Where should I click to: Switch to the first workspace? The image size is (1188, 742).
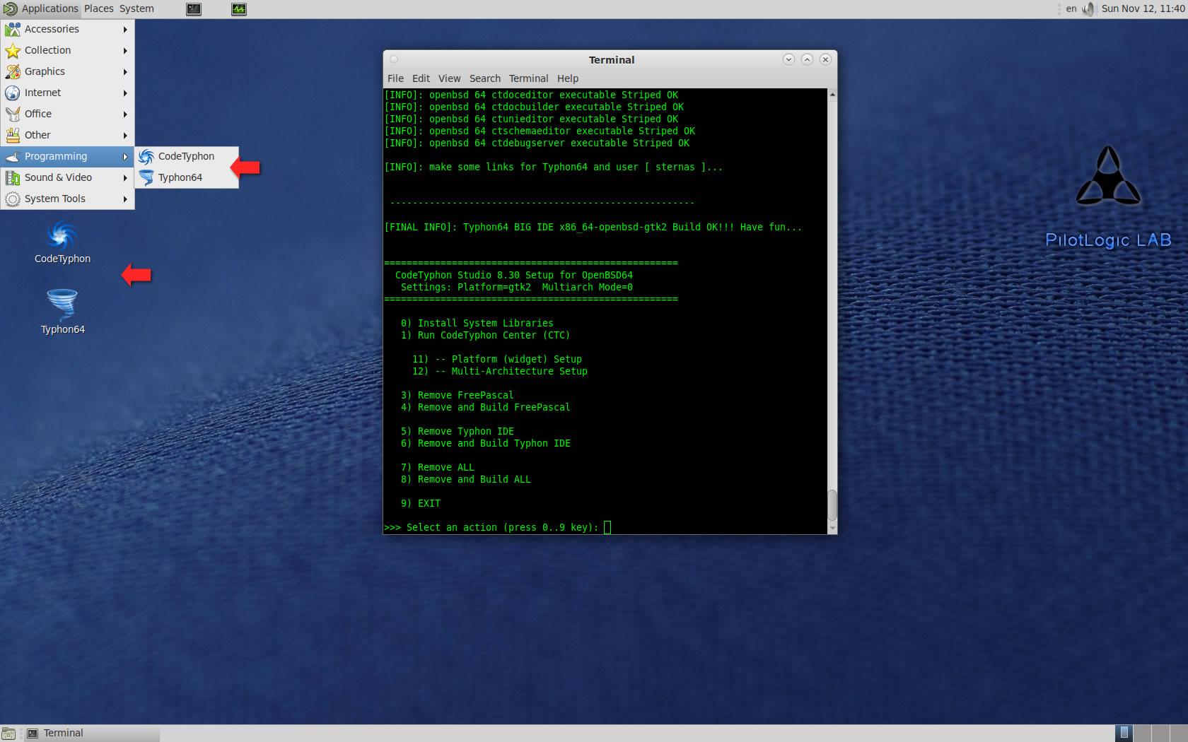(1124, 733)
